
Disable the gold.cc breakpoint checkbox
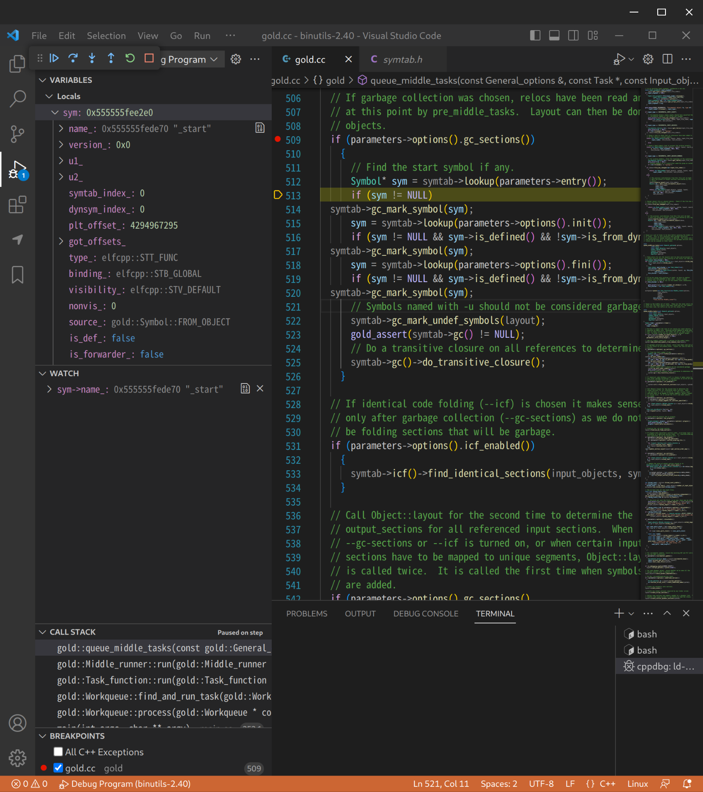(x=58, y=768)
